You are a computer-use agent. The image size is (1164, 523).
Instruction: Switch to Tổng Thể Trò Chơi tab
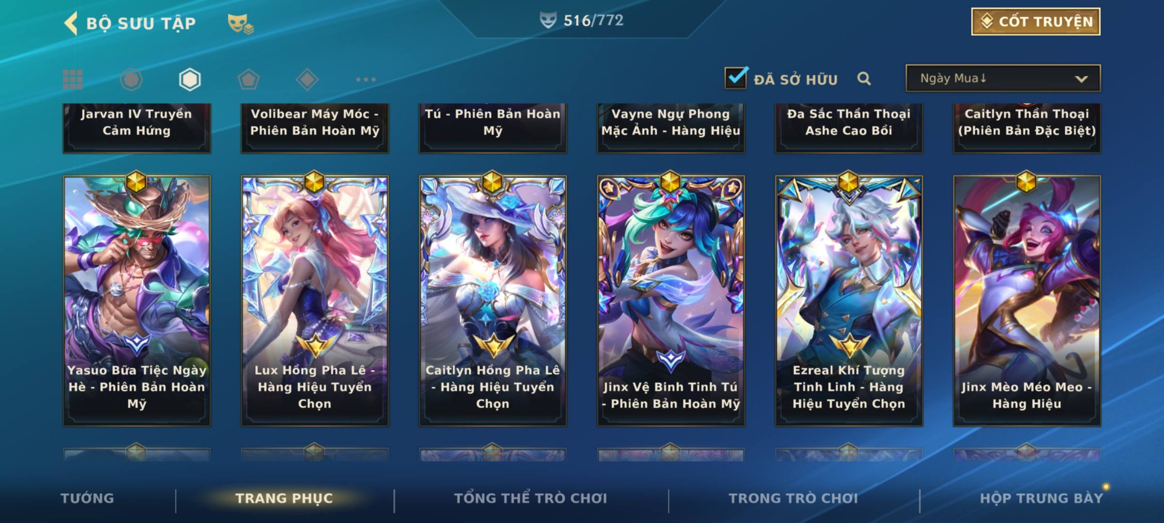531,498
